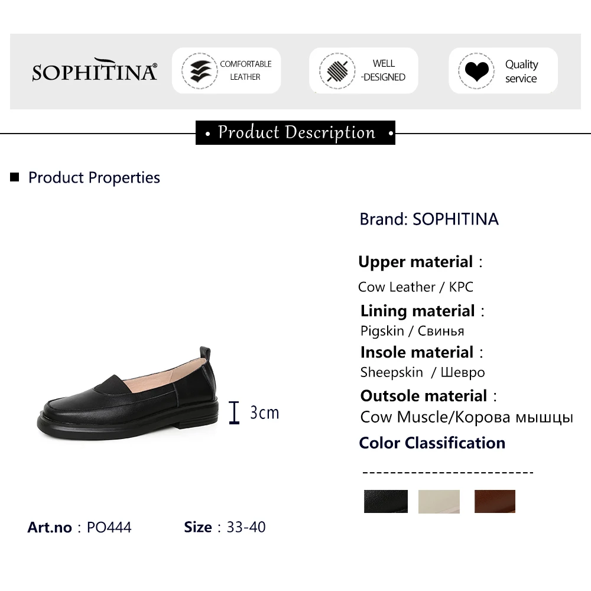Select the beige color swatch

coord(439,501)
